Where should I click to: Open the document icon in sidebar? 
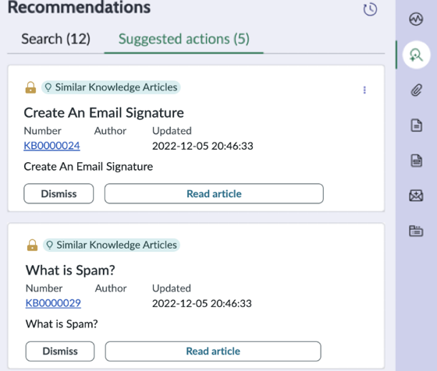tap(417, 125)
